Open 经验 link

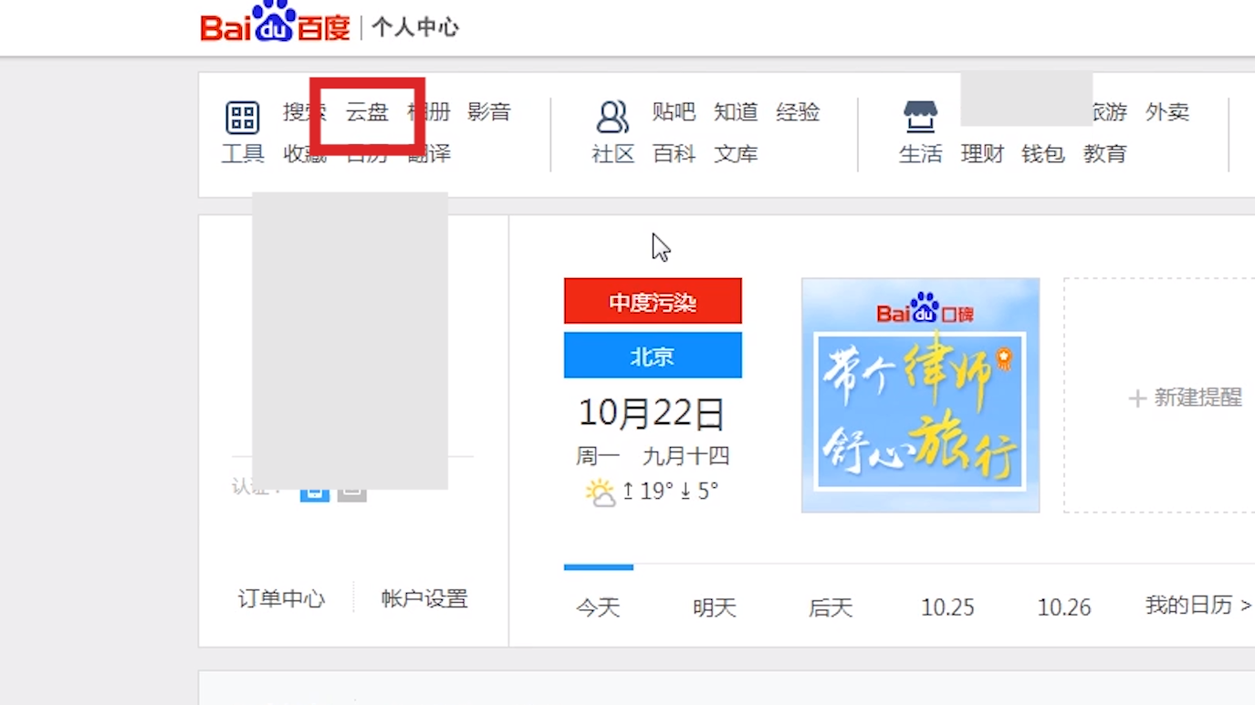[798, 112]
